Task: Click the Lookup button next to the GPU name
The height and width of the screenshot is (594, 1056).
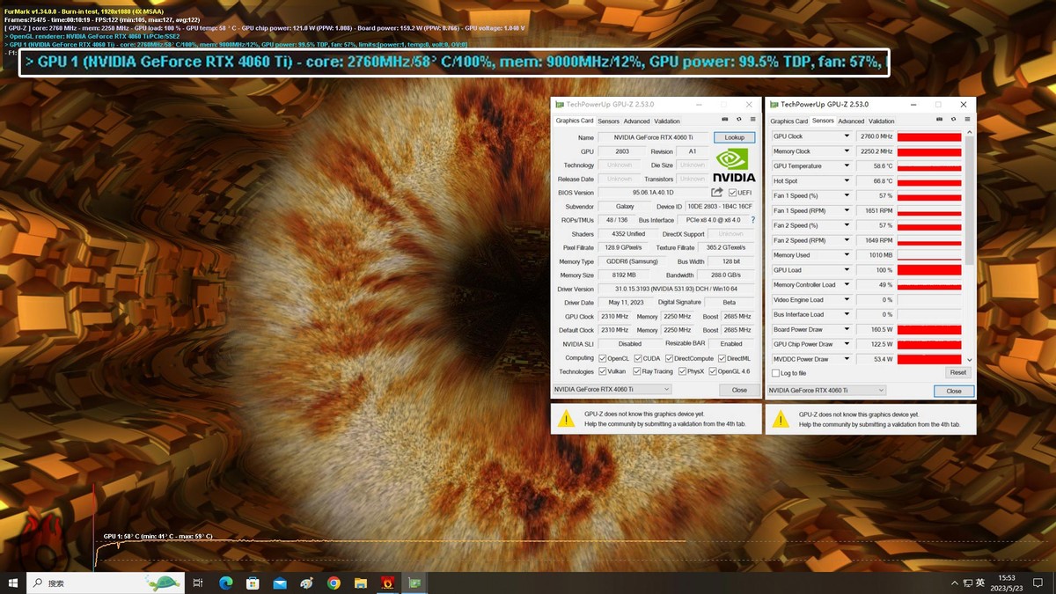Action: 734,137
